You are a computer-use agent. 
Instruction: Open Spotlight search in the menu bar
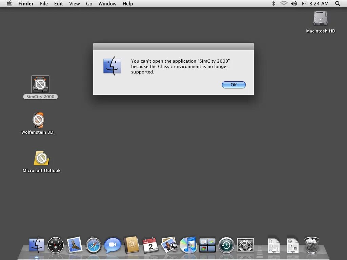(338, 4)
